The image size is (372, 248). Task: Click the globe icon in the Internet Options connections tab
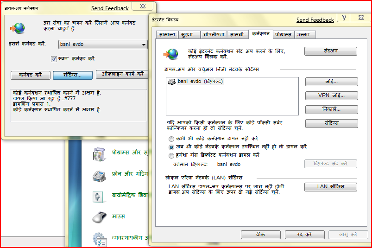[x=171, y=54]
